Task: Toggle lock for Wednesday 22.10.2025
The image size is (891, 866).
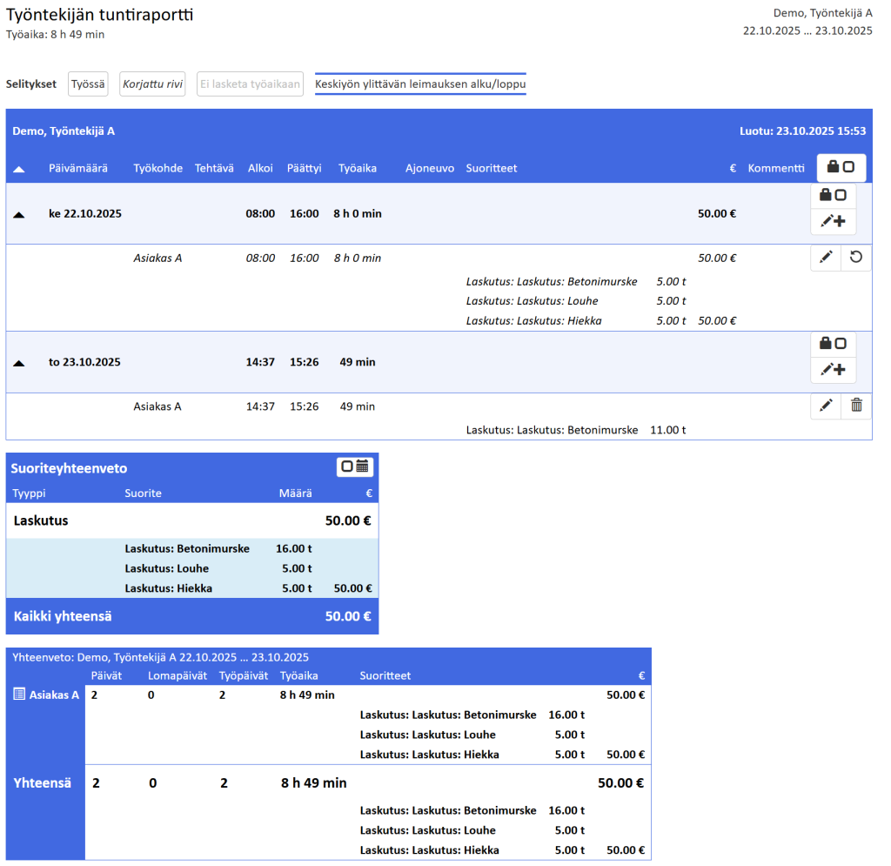Action: pyautogui.click(x=834, y=196)
